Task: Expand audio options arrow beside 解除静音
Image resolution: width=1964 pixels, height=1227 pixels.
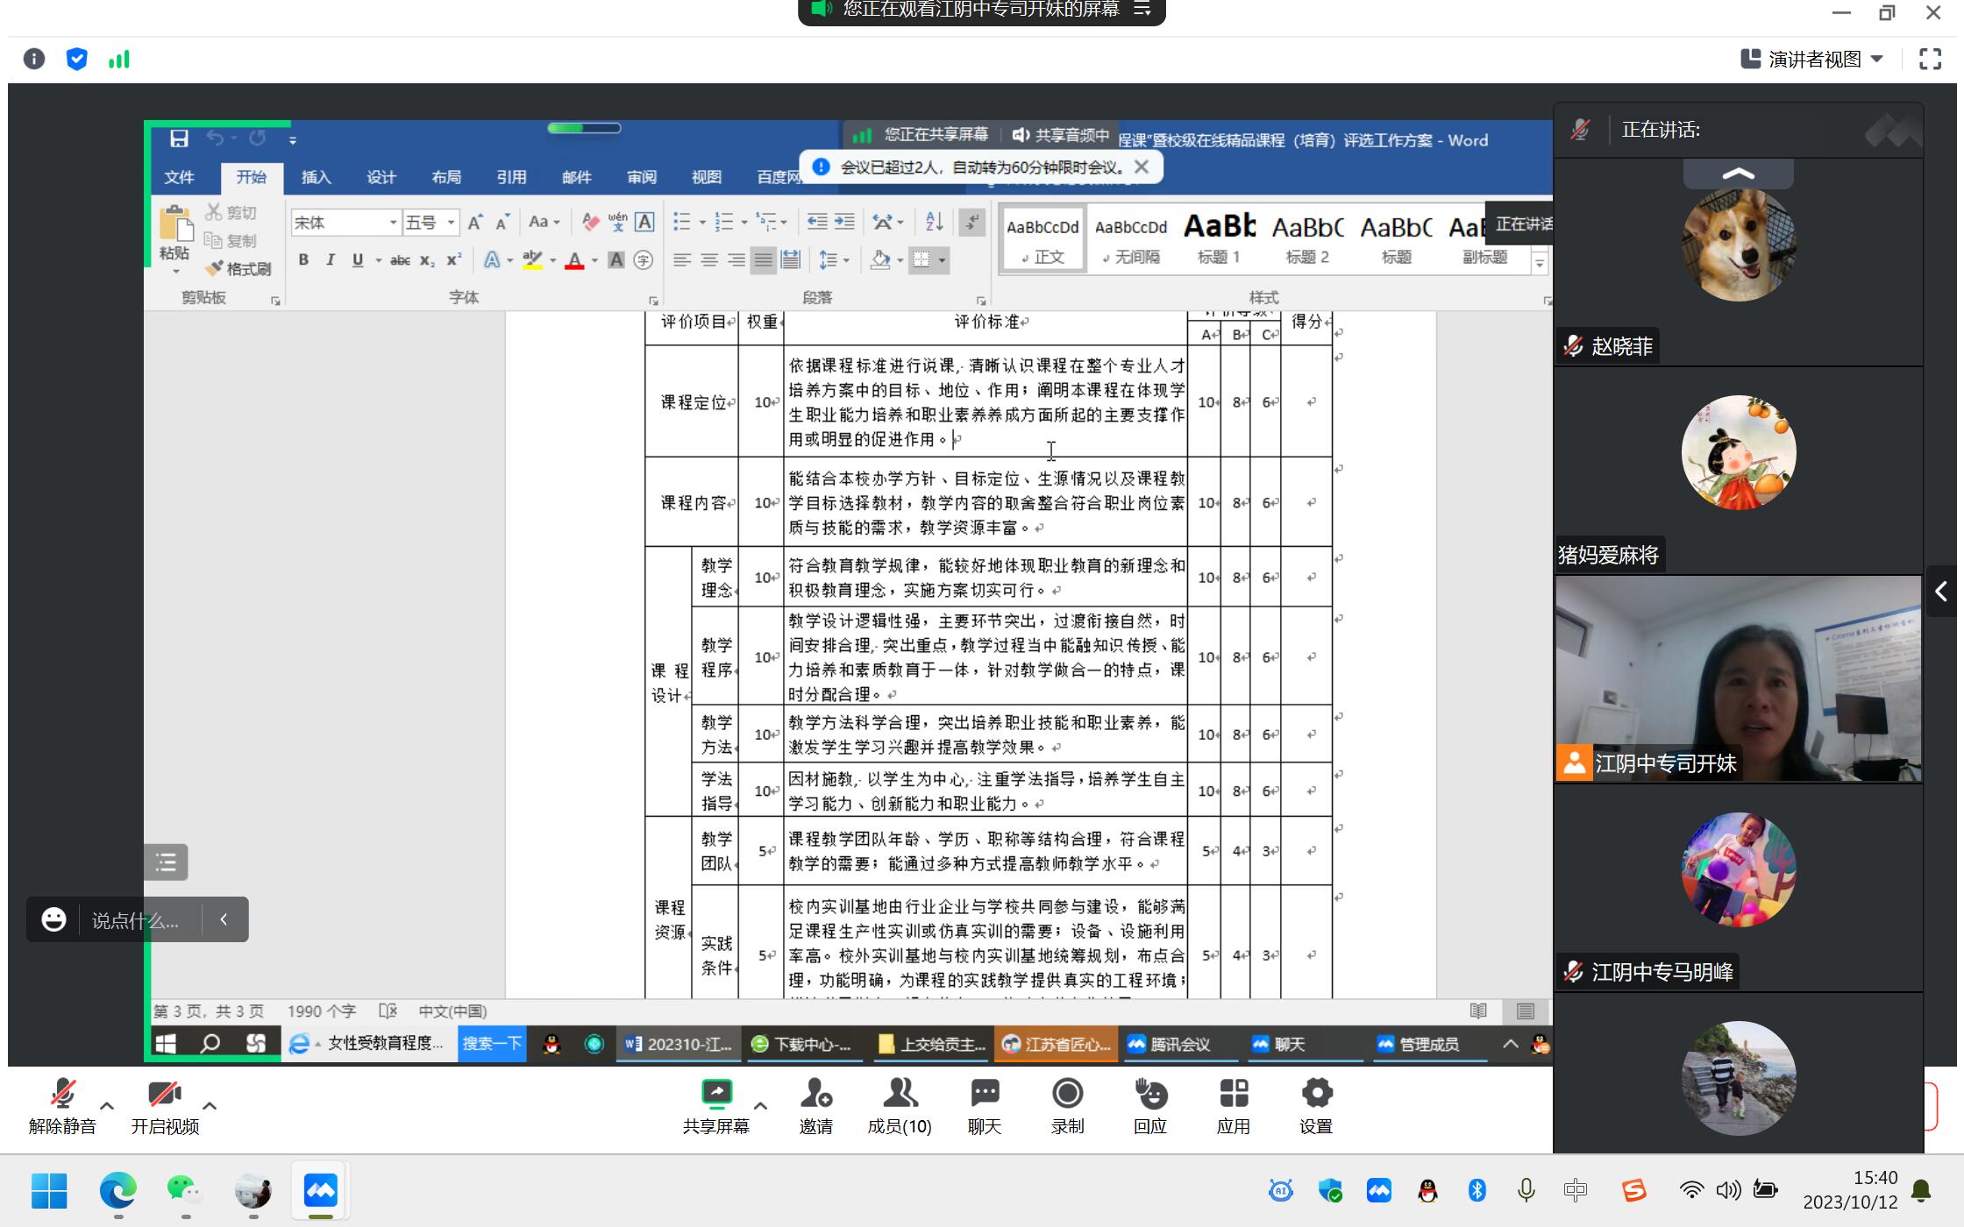Action: coord(107,1106)
